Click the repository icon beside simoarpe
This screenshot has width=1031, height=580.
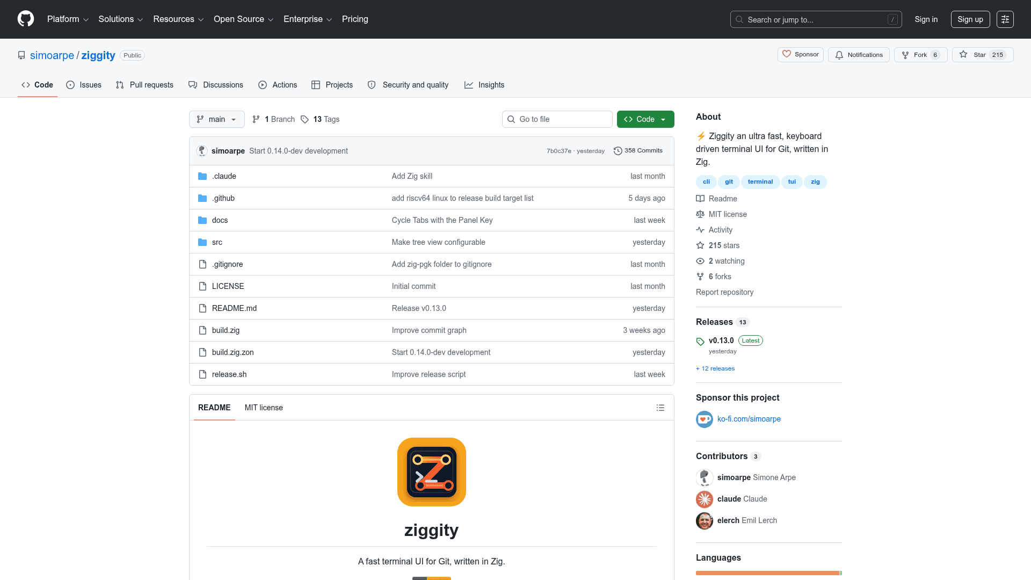(x=21, y=55)
